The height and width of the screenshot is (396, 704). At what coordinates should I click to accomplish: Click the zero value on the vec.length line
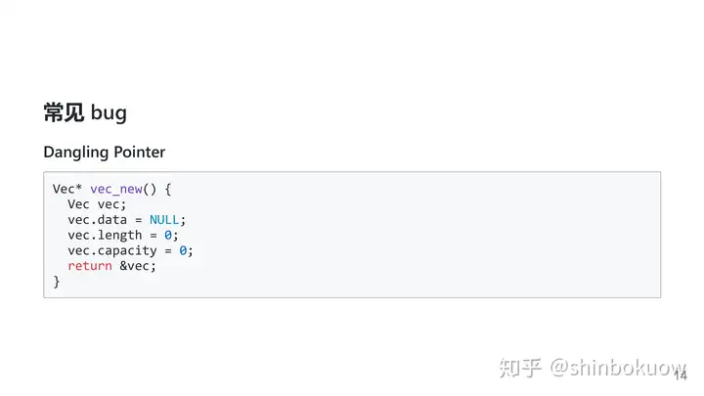coord(168,235)
